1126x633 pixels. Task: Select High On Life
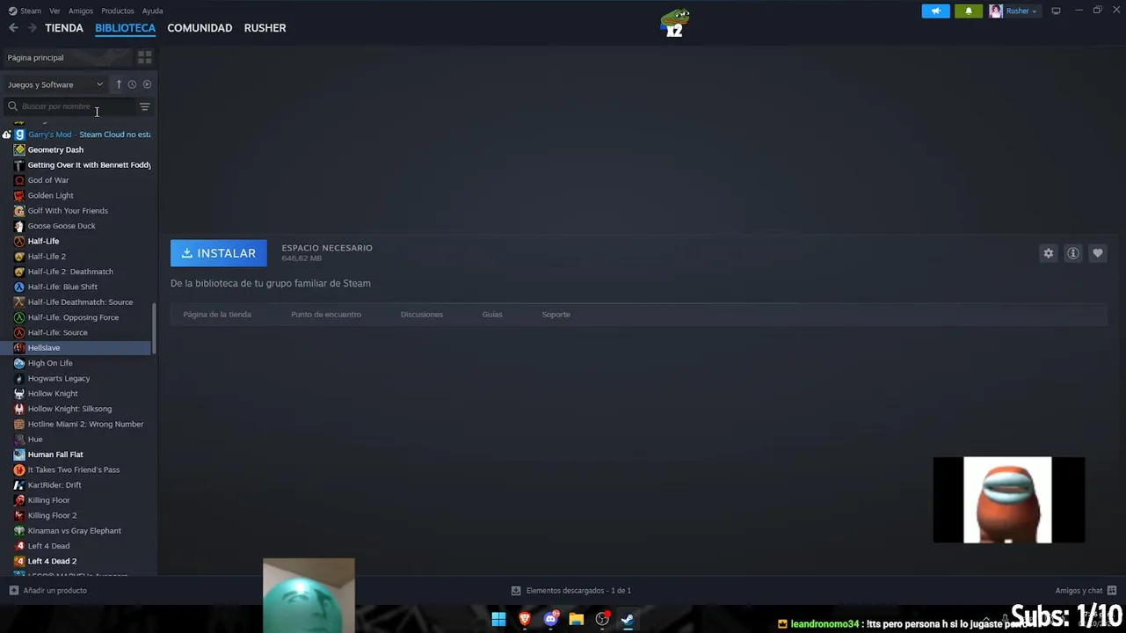coord(77,363)
